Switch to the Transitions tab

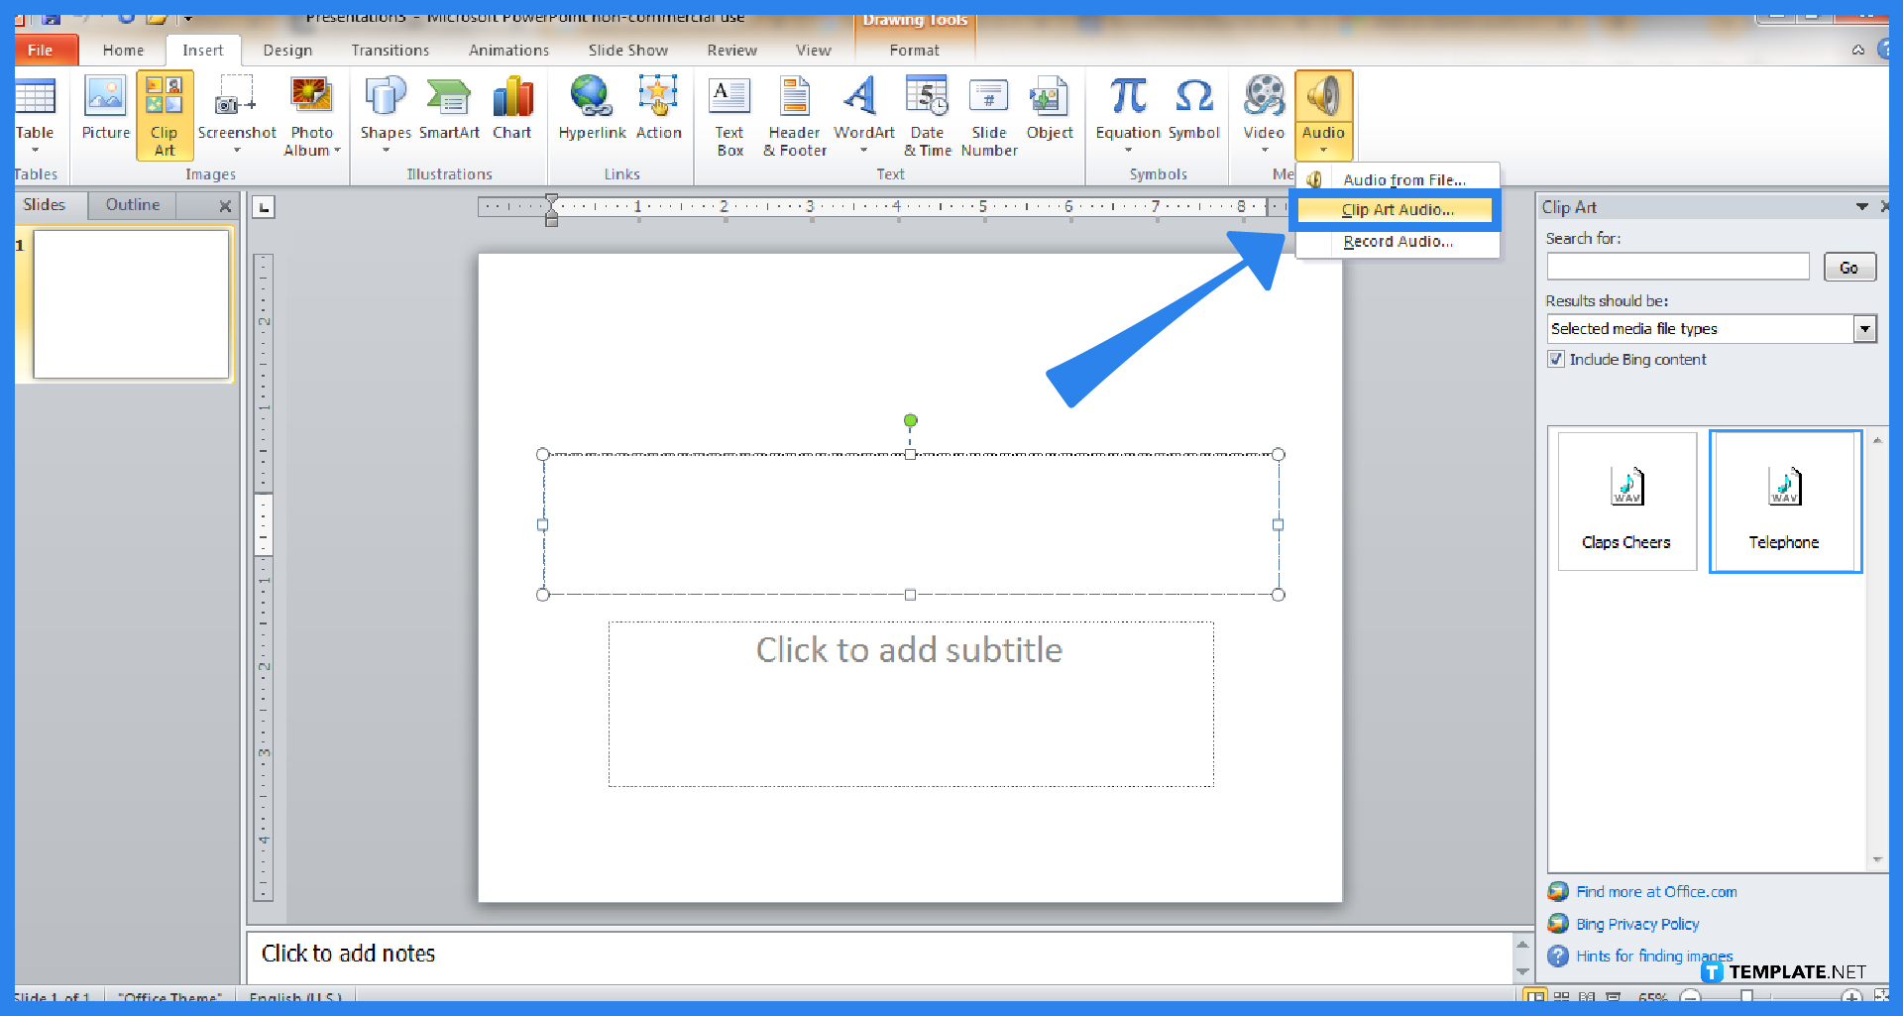390,50
